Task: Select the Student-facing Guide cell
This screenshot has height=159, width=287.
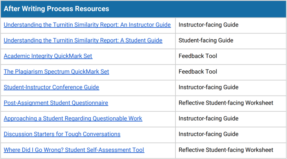Action: 206,40
